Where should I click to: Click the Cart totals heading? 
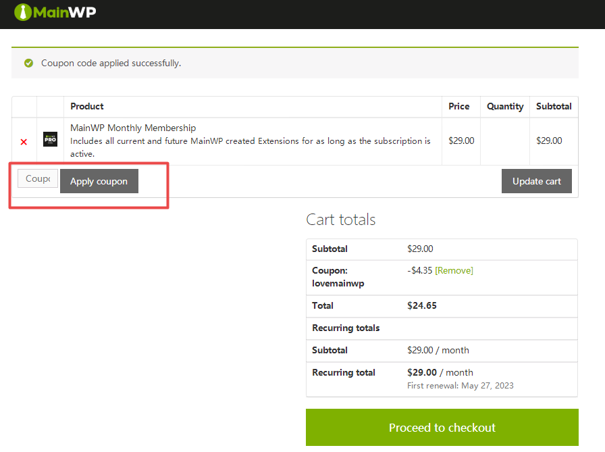tap(340, 220)
